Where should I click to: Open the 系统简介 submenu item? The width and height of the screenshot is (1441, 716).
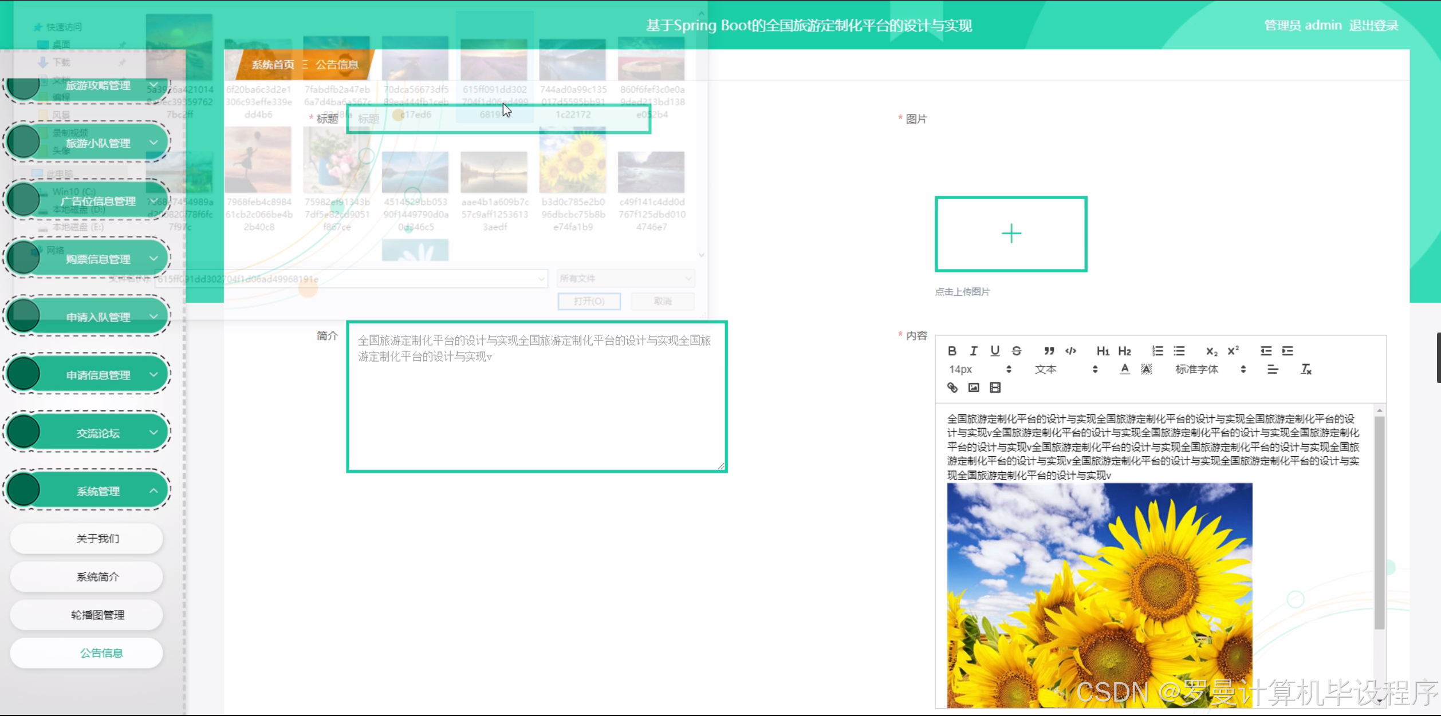86,576
